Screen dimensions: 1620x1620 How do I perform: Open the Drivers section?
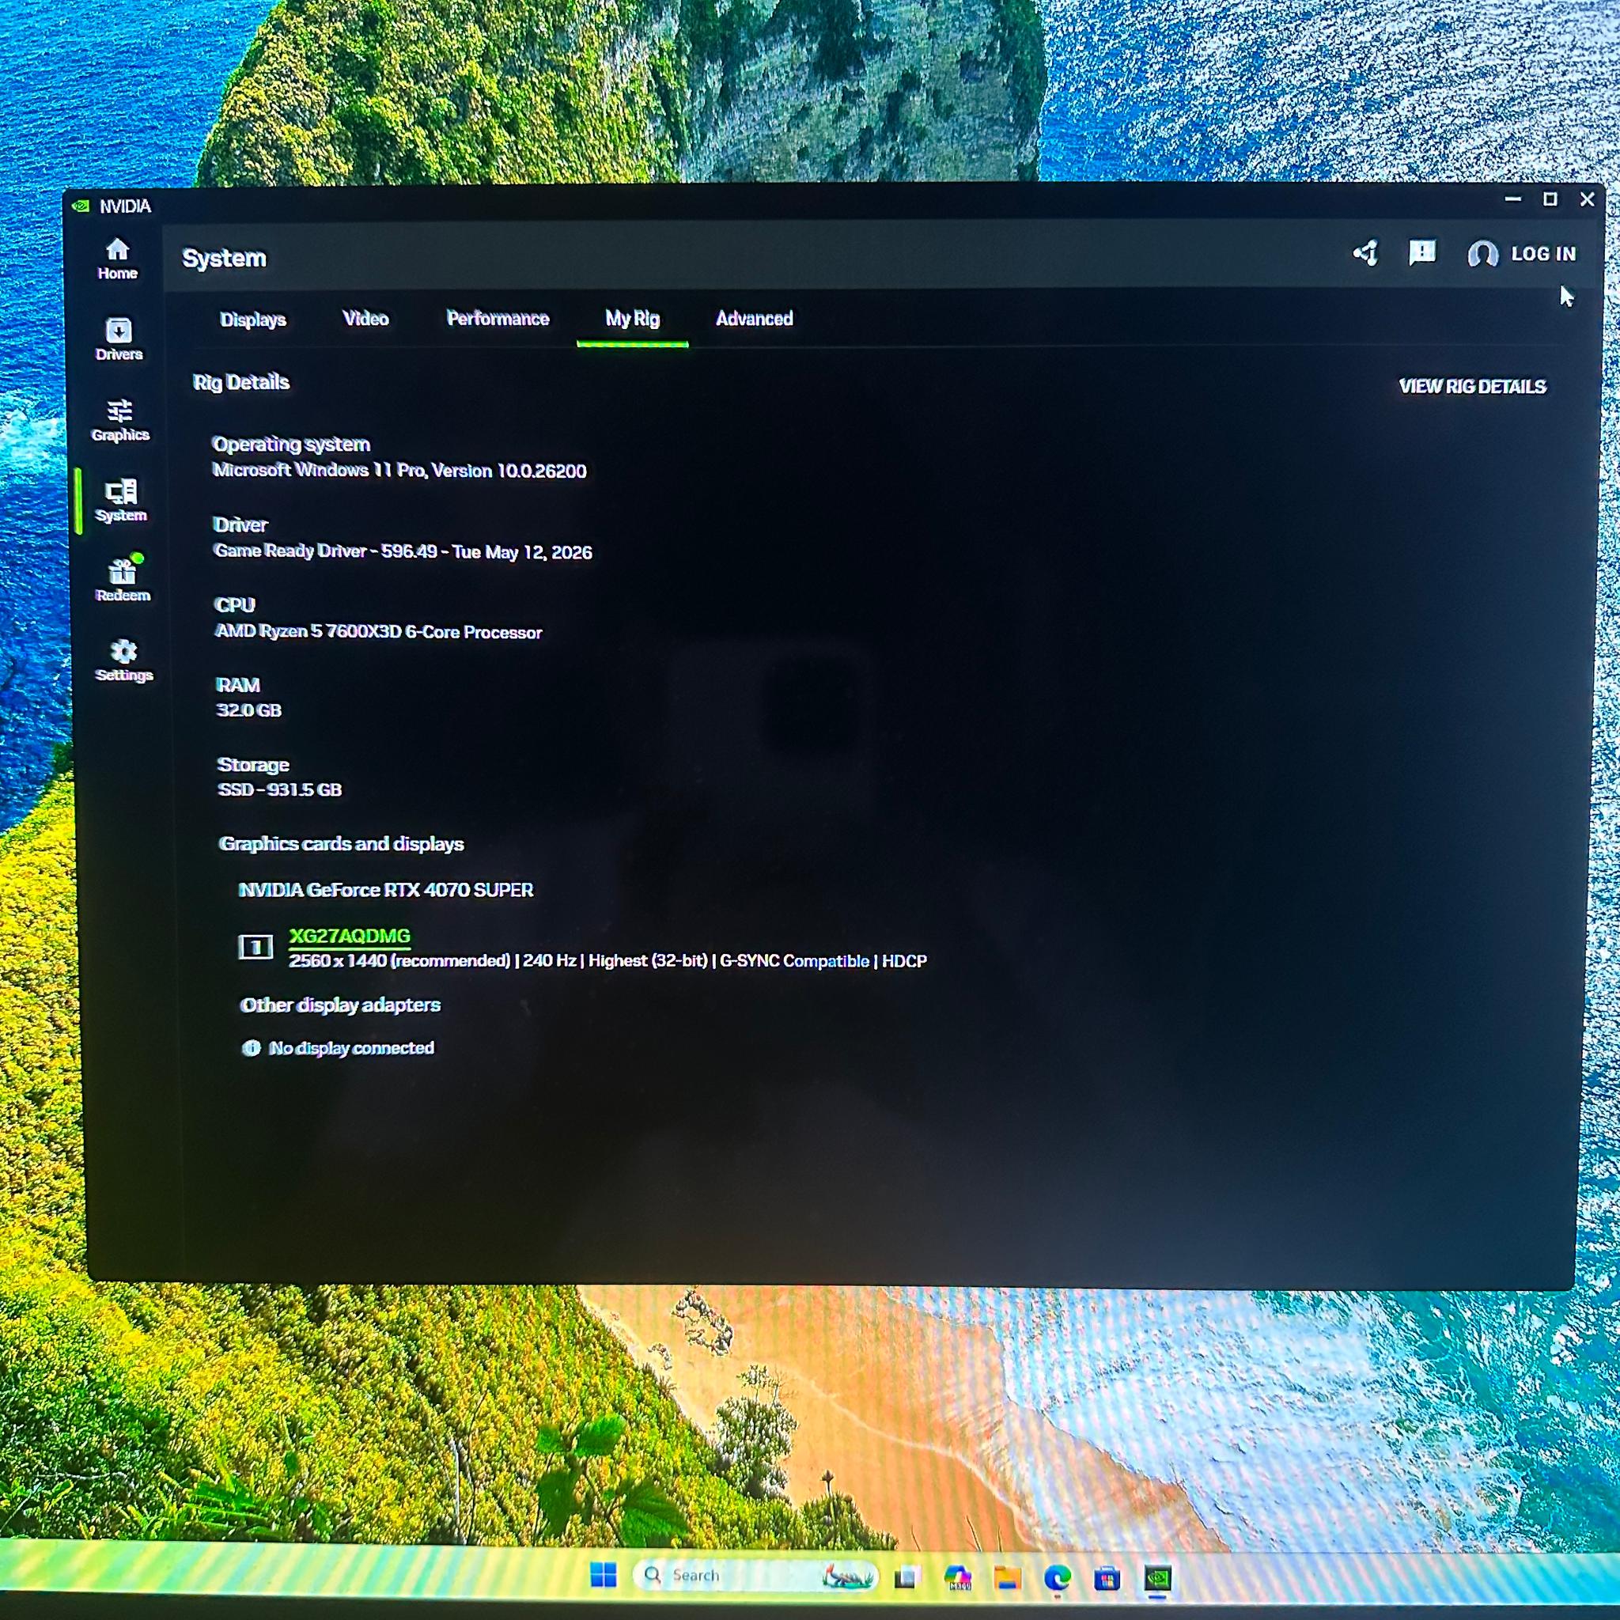click(x=118, y=339)
